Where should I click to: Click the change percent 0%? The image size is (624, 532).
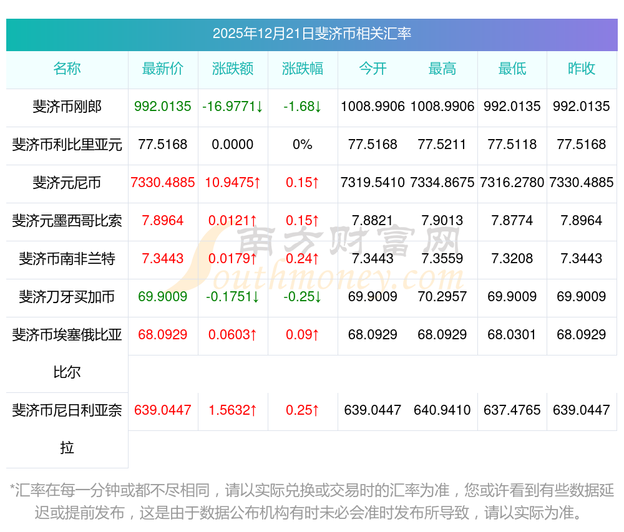pyautogui.click(x=303, y=144)
